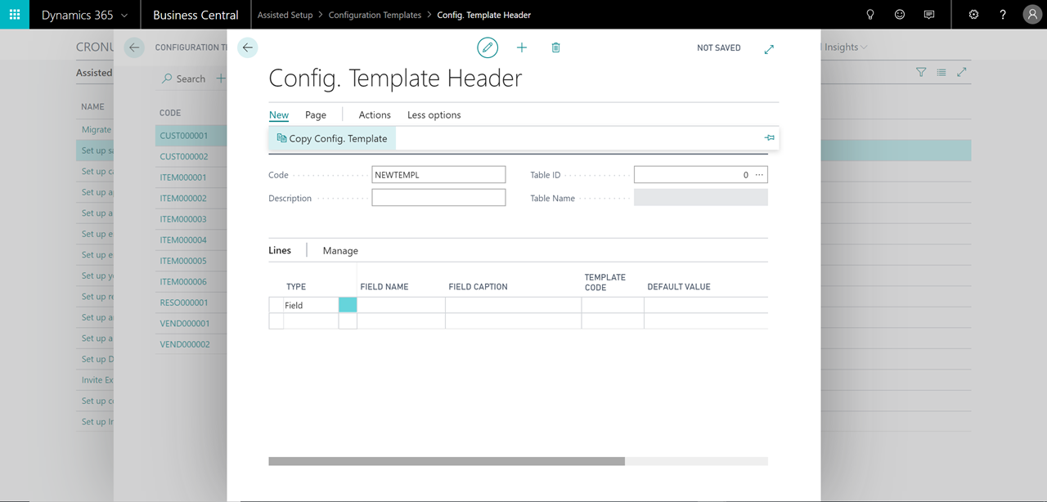
Task: Select the Manage tab in Lines
Action: pyautogui.click(x=339, y=250)
